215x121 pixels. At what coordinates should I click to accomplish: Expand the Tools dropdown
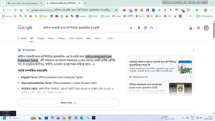coord(111,38)
